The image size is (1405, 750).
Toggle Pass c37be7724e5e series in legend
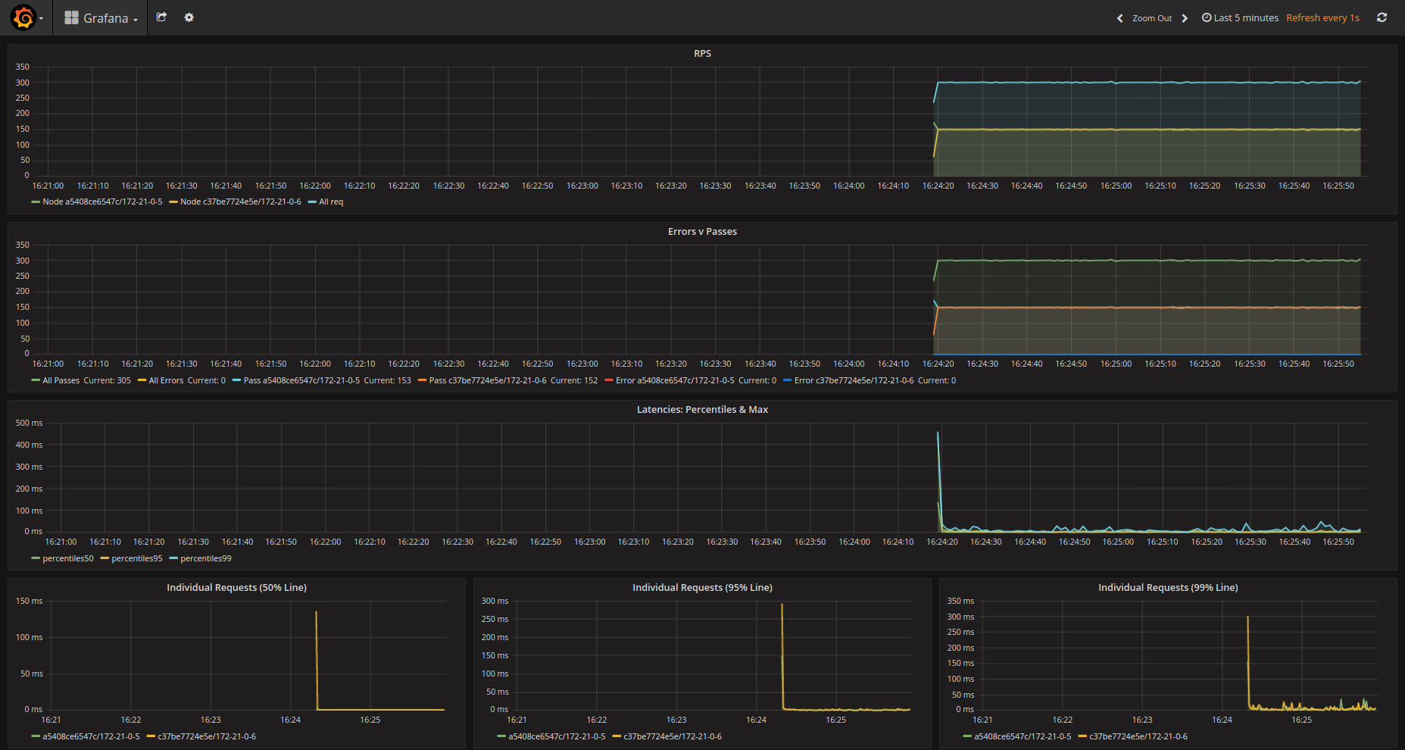(x=488, y=381)
